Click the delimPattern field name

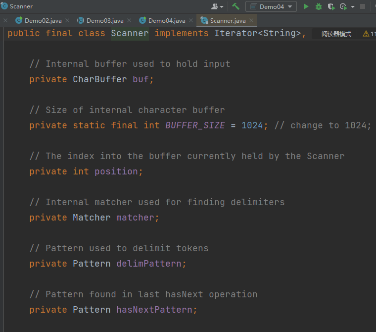[x=149, y=264]
